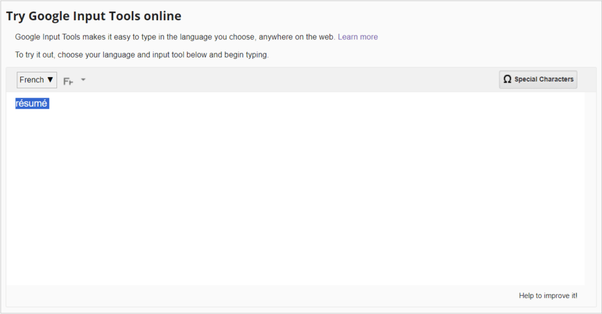
Task: Follow the Learn more link
Action: (358, 37)
